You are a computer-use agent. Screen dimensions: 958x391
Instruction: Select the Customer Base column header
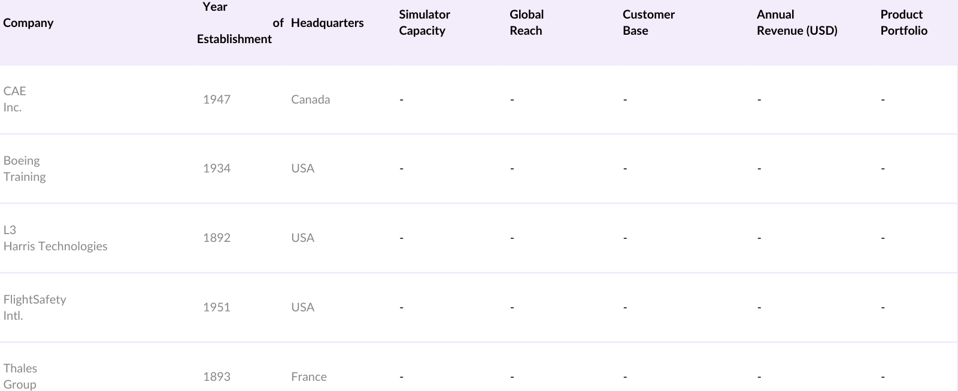648,23
